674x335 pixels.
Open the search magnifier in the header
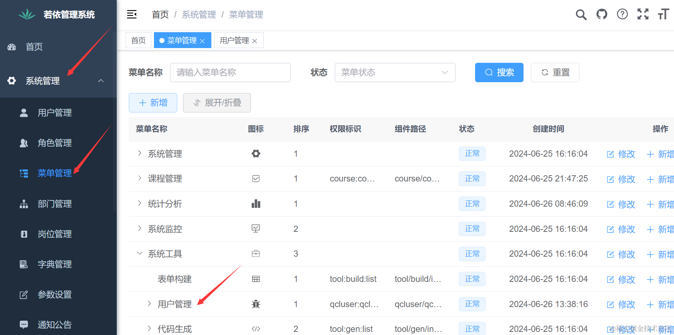(x=581, y=15)
